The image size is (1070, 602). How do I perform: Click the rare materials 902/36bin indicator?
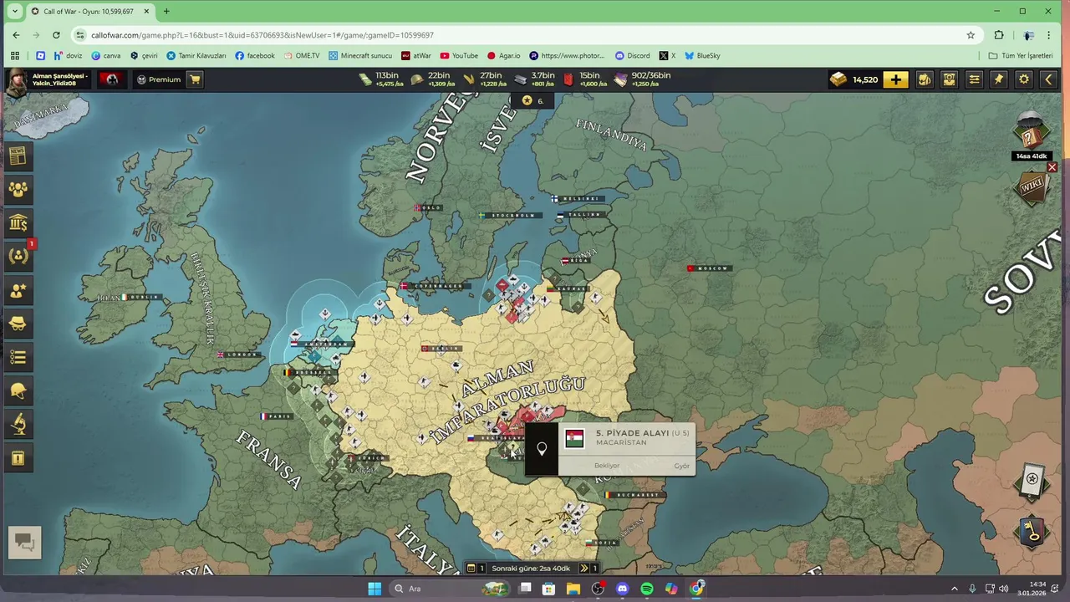[643, 79]
